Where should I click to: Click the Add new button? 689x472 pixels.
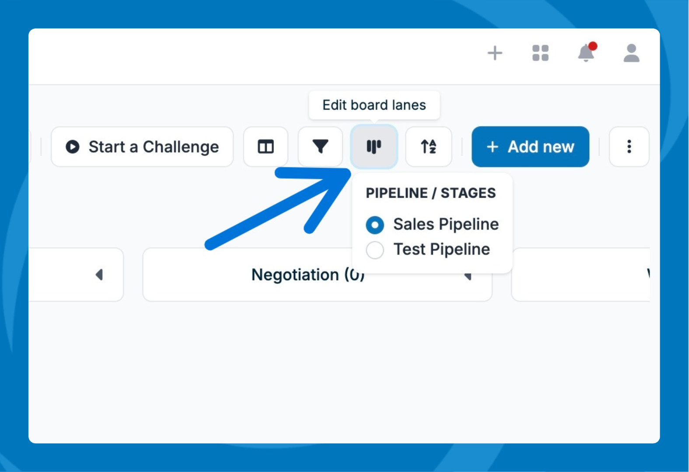[530, 147]
